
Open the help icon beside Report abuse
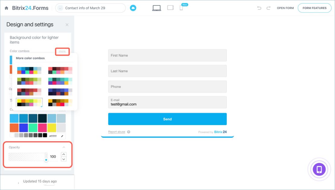coord(129,132)
